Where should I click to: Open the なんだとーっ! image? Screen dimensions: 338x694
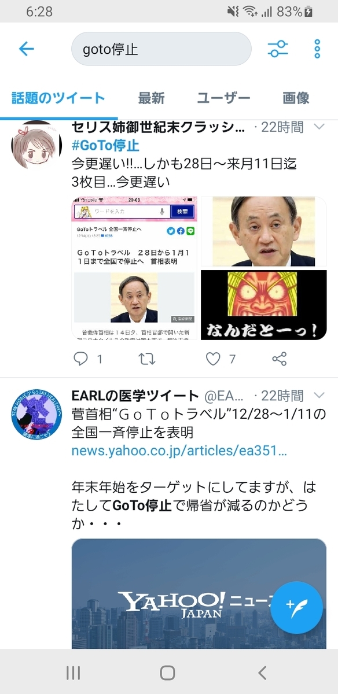click(263, 305)
